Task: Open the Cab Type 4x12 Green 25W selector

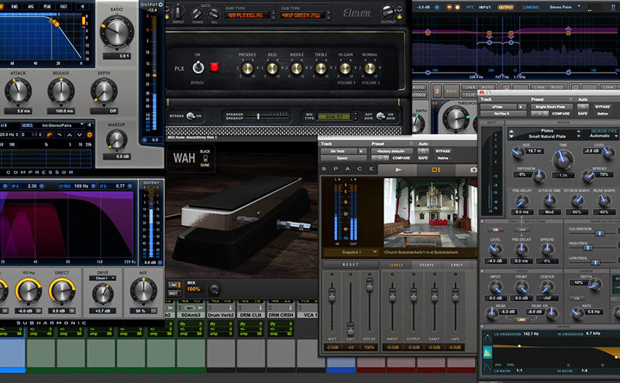Action: pyautogui.click(x=303, y=15)
